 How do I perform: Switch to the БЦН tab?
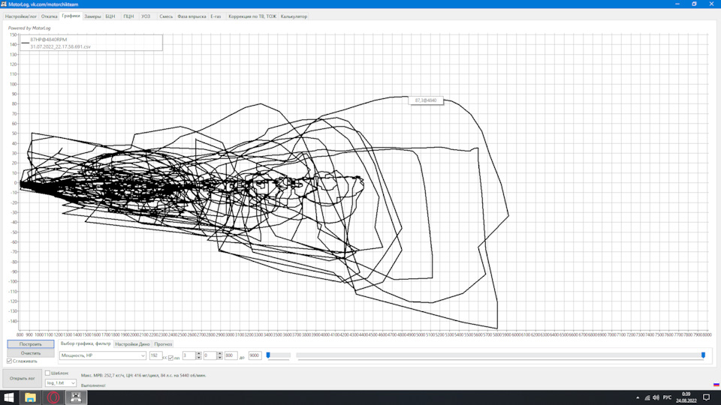[110, 16]
